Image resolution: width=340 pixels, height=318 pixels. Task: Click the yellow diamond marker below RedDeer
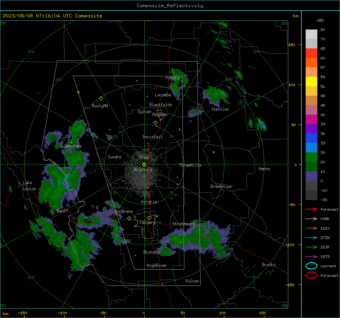[x=155, y=123]
